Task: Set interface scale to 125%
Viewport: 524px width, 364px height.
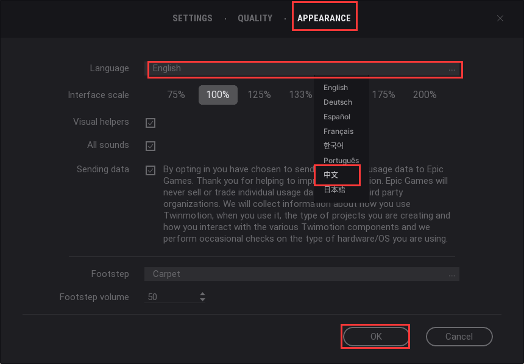Action: pyautogui.click(x=259, y=95)
